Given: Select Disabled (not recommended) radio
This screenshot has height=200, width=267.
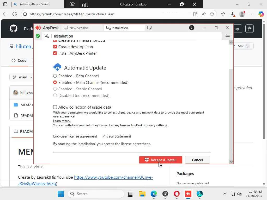Looking at the screenshot, I should 55,95.
